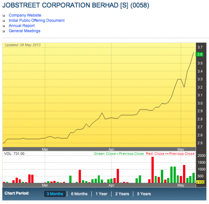209x204 pixels.
Task: Show the 5 Years chart period
Action: [x=144, y=194]
